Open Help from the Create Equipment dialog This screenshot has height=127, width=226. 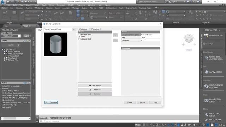pyautogui.click(x=155, y=102)
